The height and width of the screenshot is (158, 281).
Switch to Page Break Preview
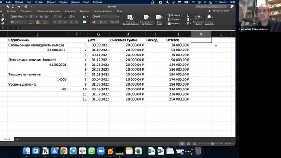[195, 144]
